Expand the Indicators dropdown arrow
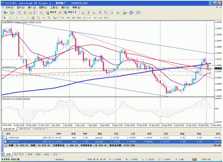The image size is (223, 162). 127,12
